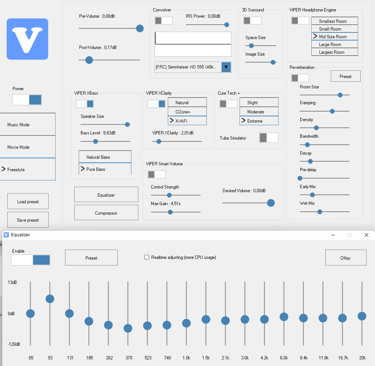Toggle the ViPER Smart Volume switch
This screenshot has width=375, height=366.
tap(156, 175)
